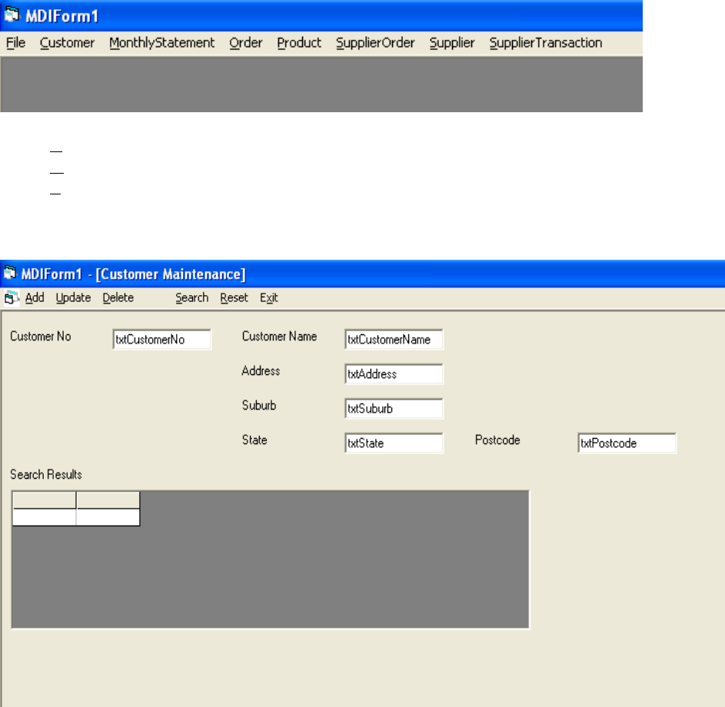725x707 pixels.
Task: Click the MDIForm1 title bar icon at the top
Action: coord(12,15)
